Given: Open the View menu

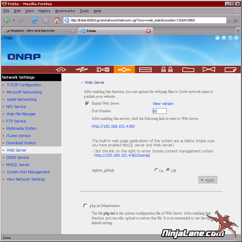Looking at the screenshot, I should pos(29,11).
